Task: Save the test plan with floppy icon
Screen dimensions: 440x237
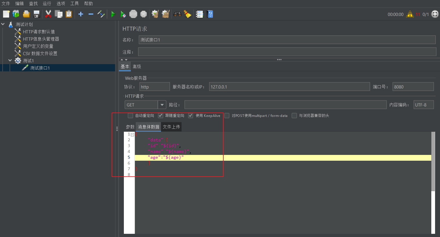Action: tap(37, 14)
